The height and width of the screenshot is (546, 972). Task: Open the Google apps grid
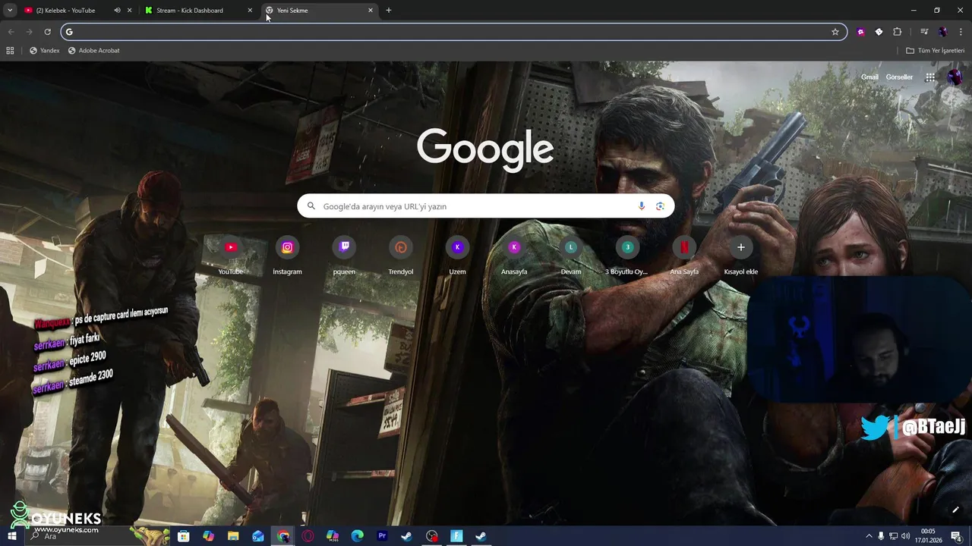pyautogui.click(x=930, y=77)
